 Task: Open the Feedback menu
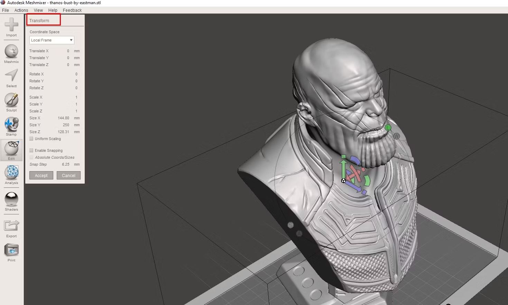point(72,10)
